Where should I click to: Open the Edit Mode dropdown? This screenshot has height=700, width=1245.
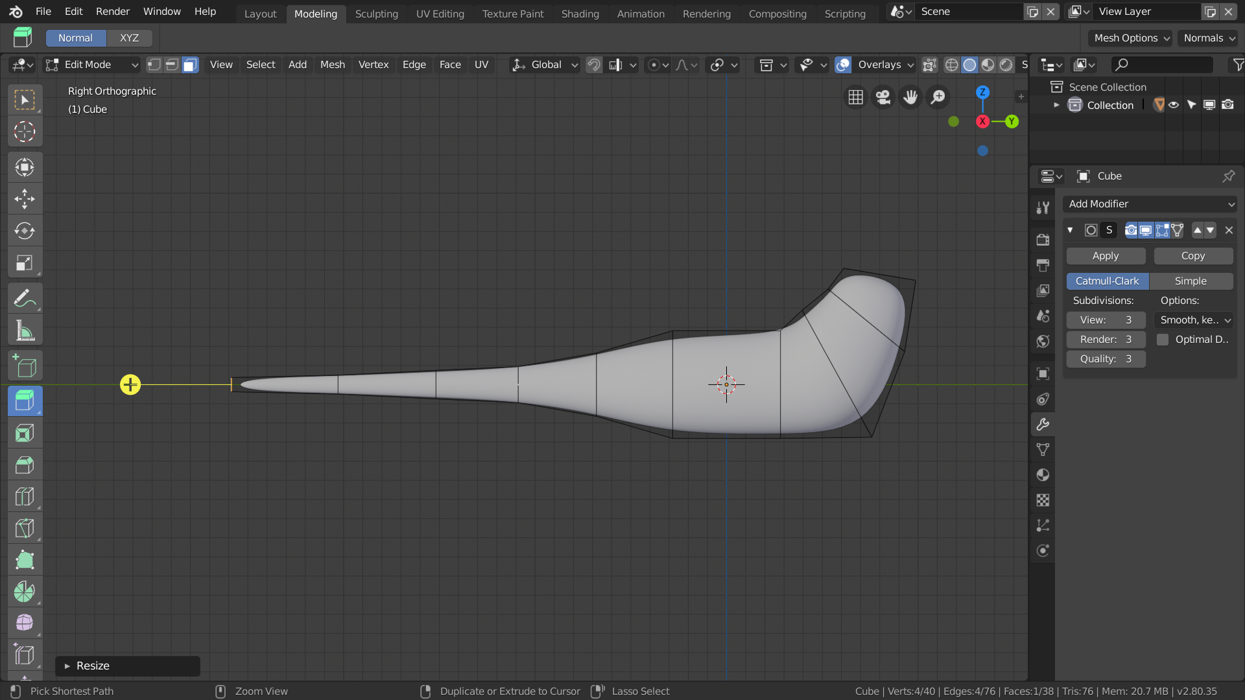point(91,65)
